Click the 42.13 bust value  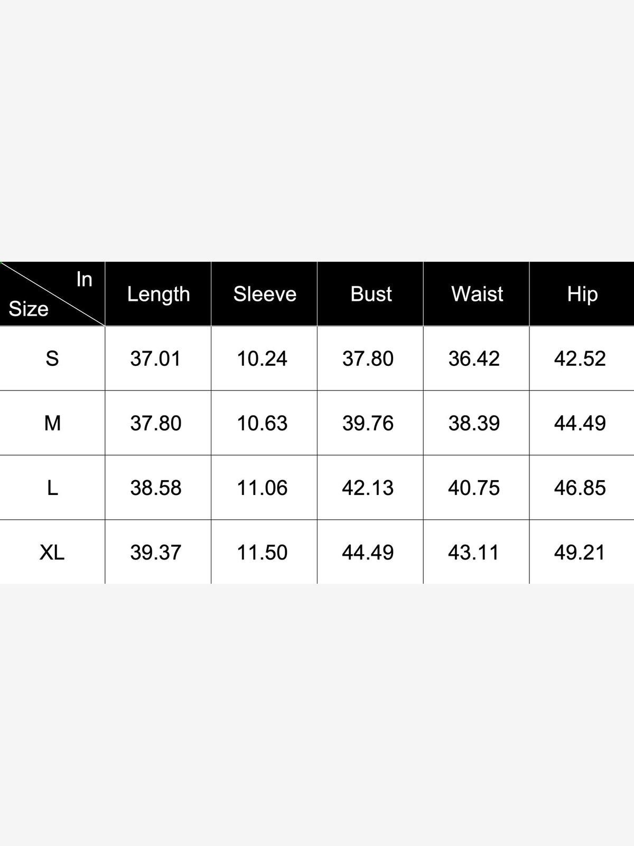(x=368, y=488)
